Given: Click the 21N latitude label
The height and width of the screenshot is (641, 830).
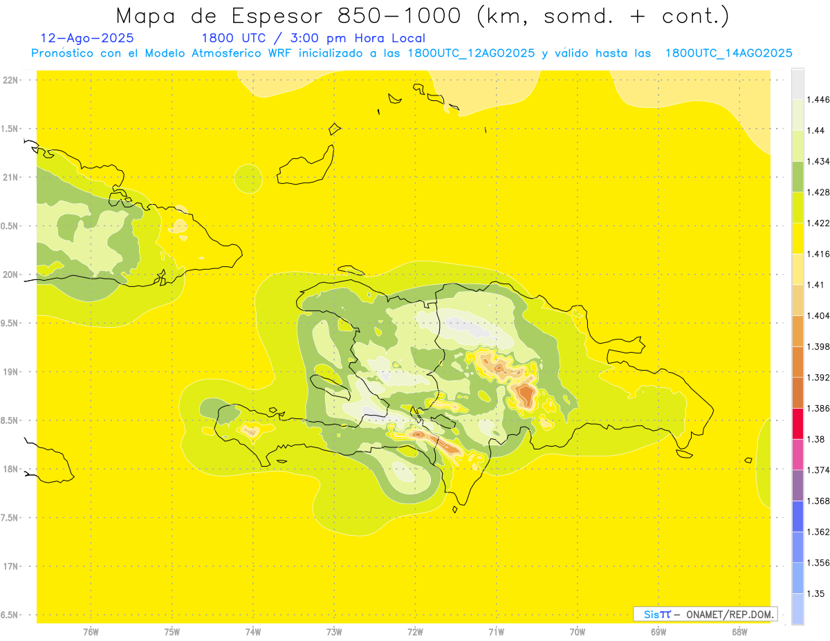Looking at the screenshot, I should 11,177.
